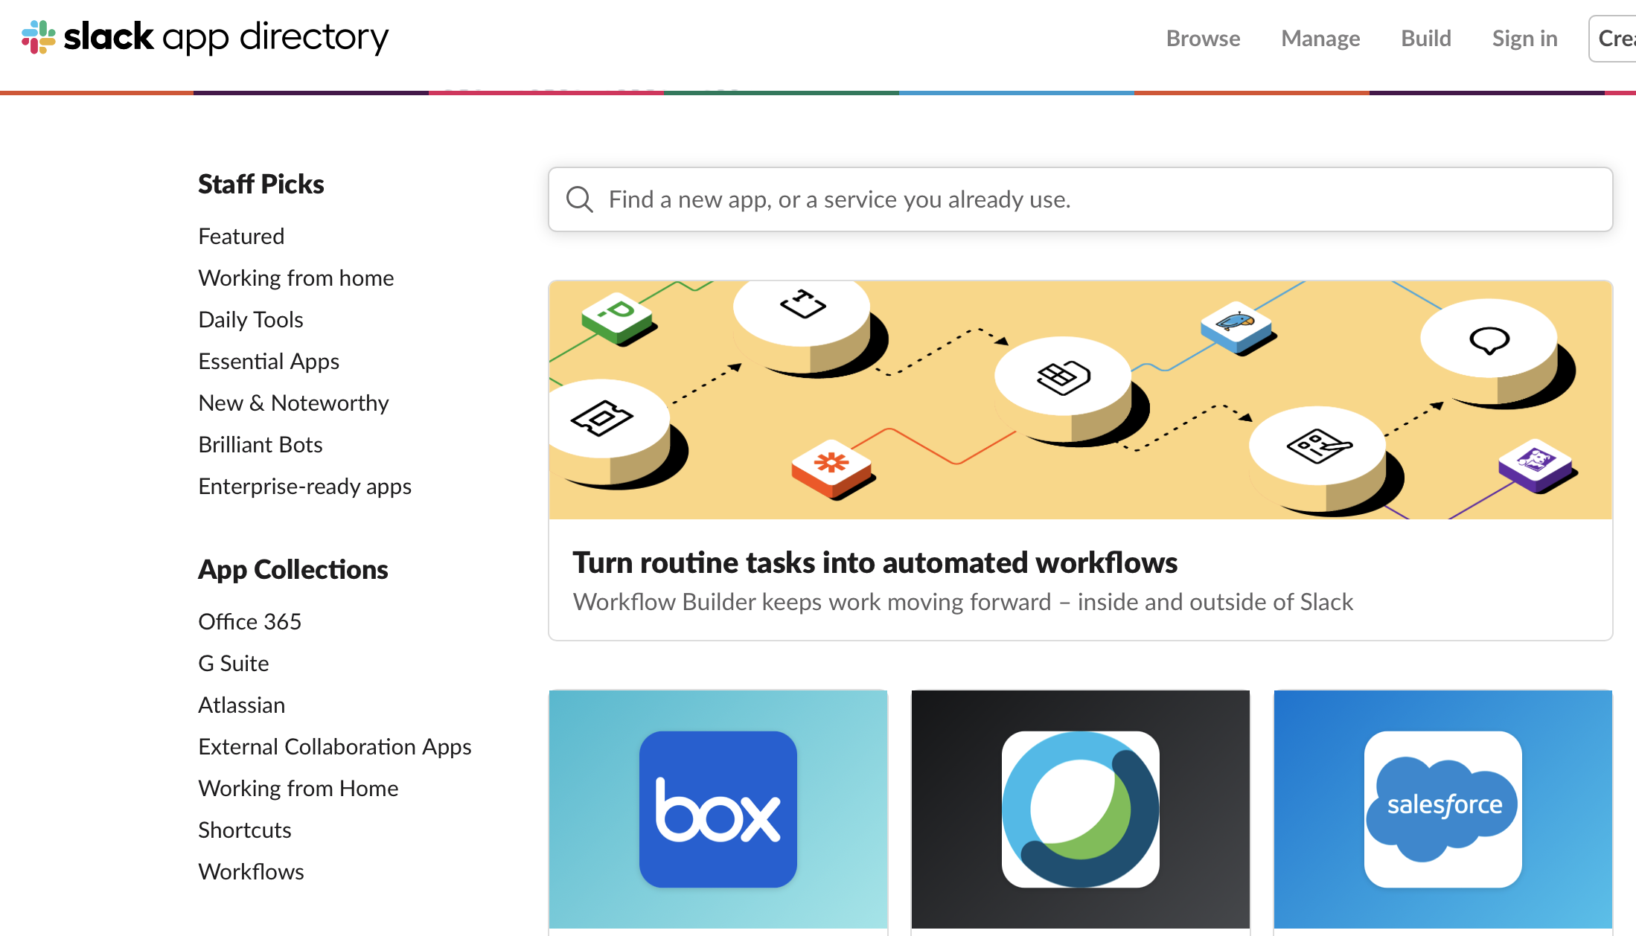Open the Featured staff picks
The width and height of the screenshot is (1636, 936).
(x=240, y=236)
